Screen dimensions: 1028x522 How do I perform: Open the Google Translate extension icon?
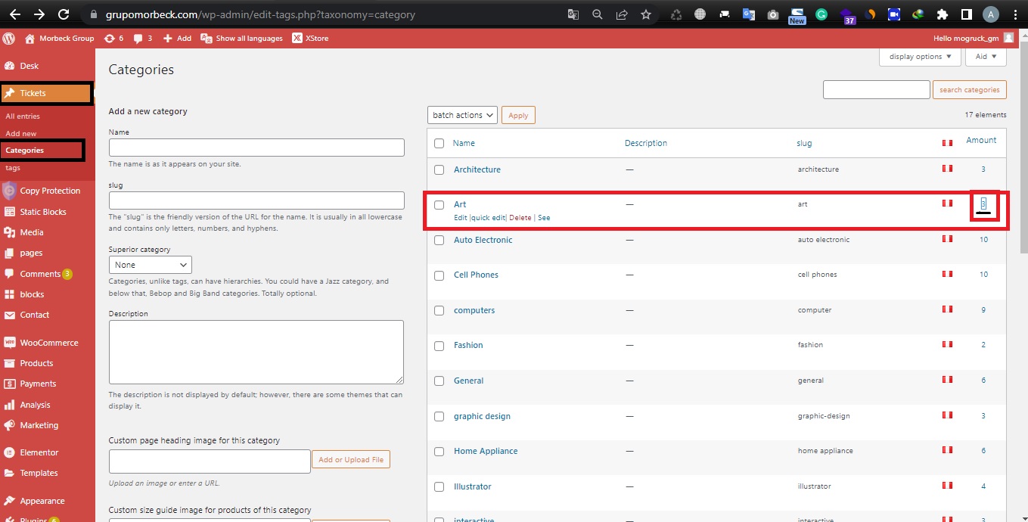point(749,14)
